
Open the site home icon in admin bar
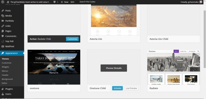(8, 2)
